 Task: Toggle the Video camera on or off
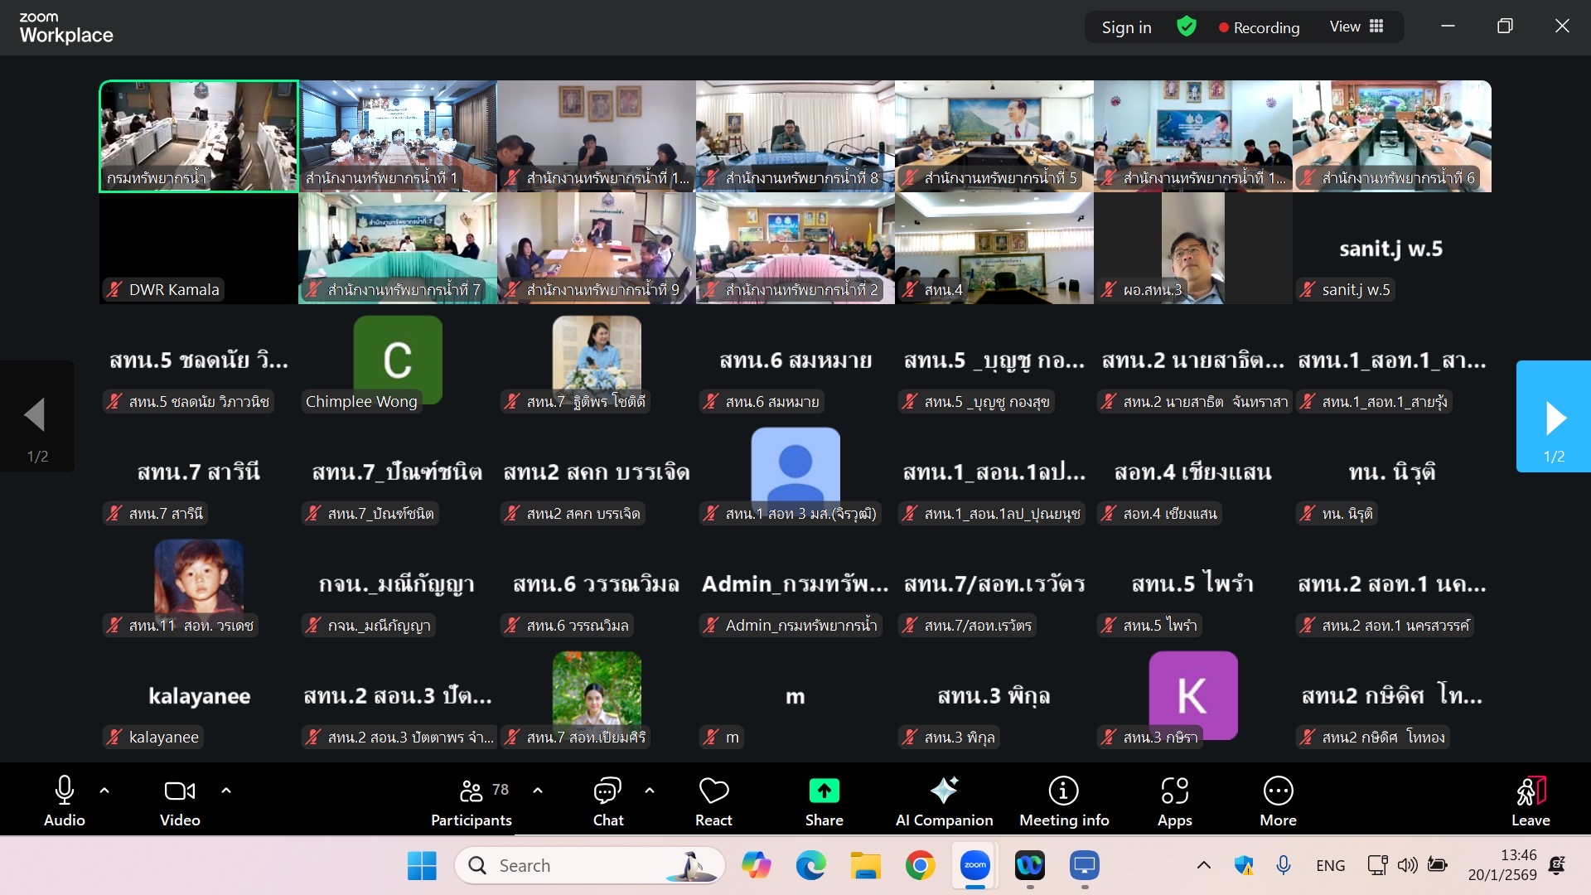click(179, 791)
